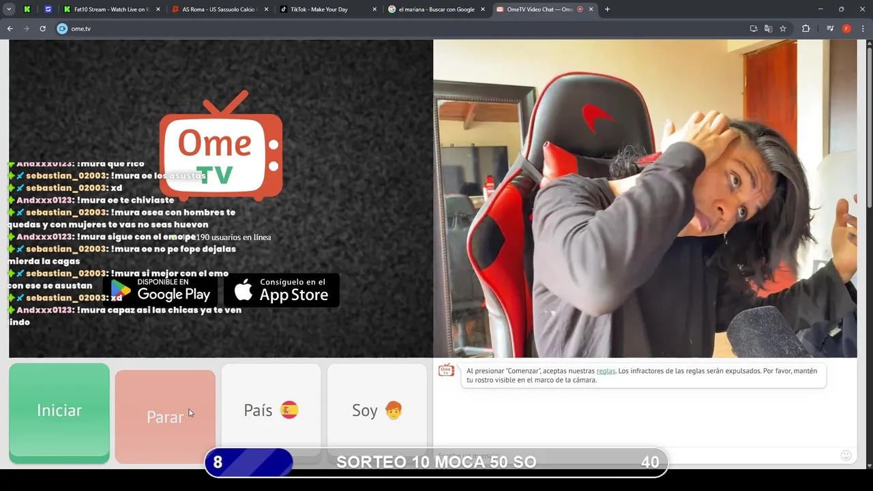Viewport: 873px width, 491px height.
Task: Click the OmeTV avatar beside the rules message
Action: (x=446, y=370)
